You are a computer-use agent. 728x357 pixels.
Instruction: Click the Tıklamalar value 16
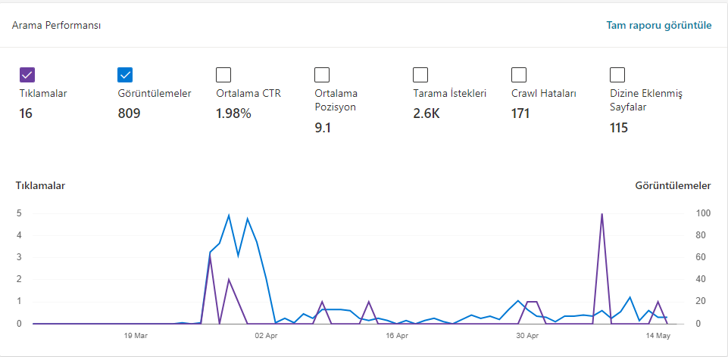pyautogui.click(x=26, y=113)
